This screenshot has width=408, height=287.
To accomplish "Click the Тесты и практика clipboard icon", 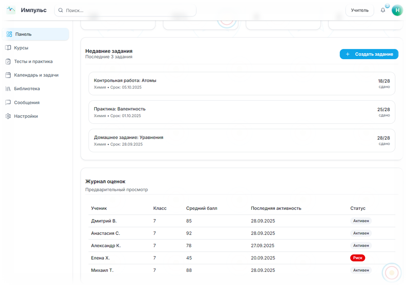I will tap(8, 62).
